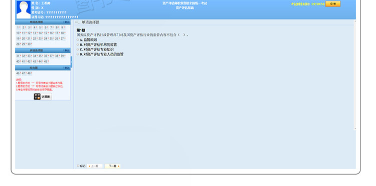This screenshot has width=376, height=186.
Task: Click the exam title 资产评估基础
Action: tap(185, 8)
